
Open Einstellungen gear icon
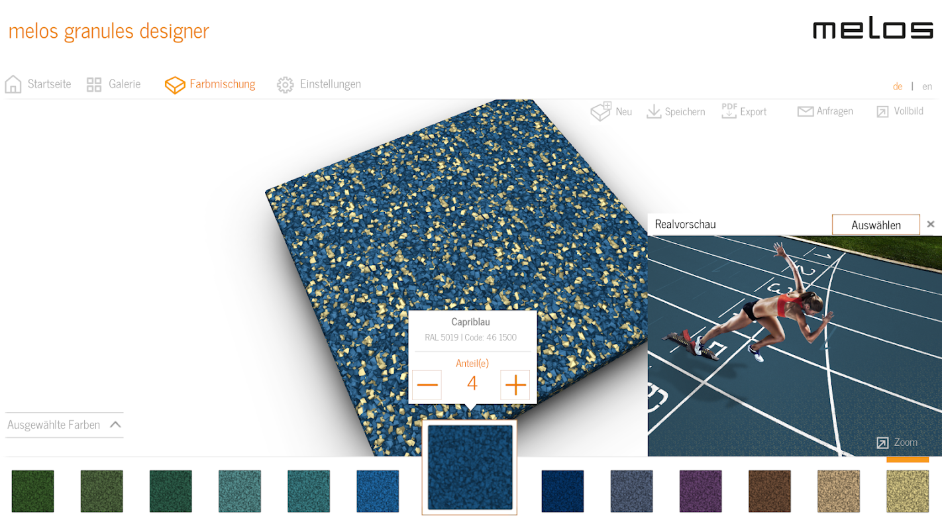click(x=286, y=85)
